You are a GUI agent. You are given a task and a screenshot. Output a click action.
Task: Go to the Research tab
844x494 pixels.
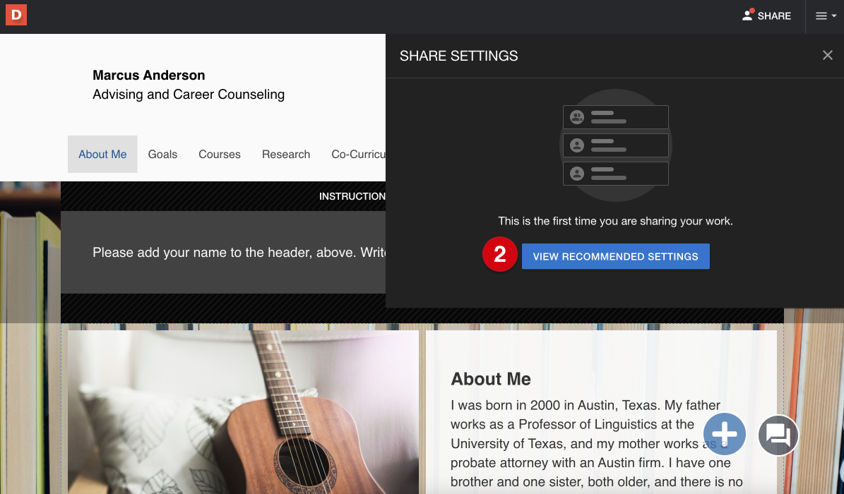pos(286,155)
